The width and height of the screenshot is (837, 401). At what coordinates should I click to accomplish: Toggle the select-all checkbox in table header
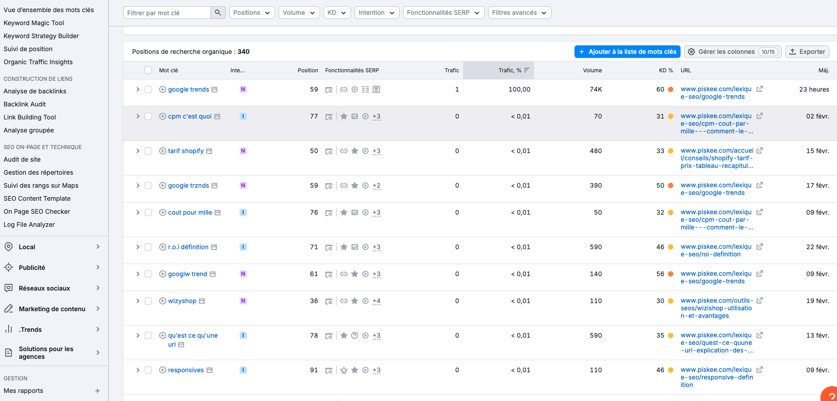[148, 70]
